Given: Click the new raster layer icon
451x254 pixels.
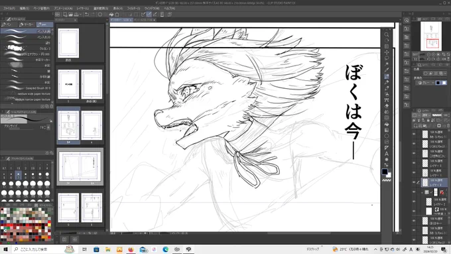Looking at the screenshot, I should 416,126.
